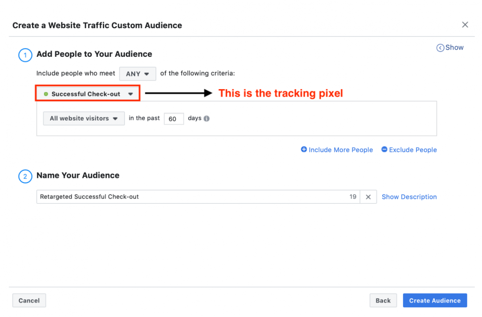Click the circled arrow icon beside Show
Viewport: 482px width, 317px height.
[440, 48]
